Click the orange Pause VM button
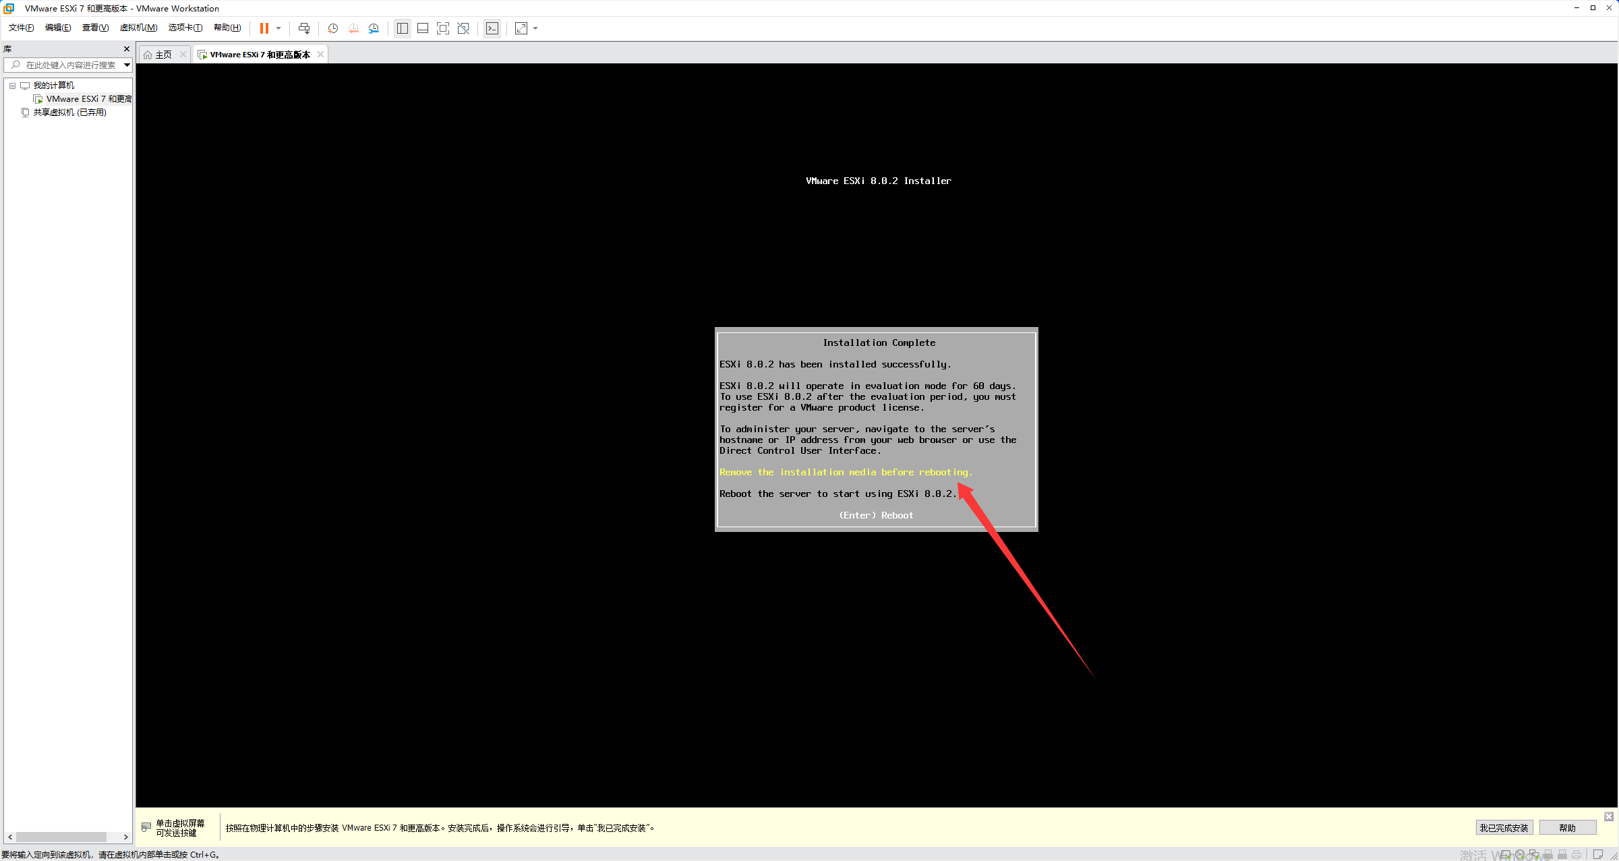This screenshot has height=861, width=1619. point(264,28)
